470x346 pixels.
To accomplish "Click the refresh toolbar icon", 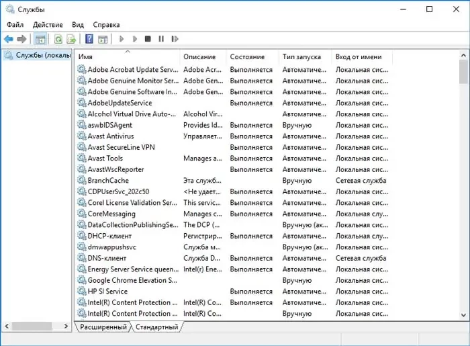I will click(58, 39).
